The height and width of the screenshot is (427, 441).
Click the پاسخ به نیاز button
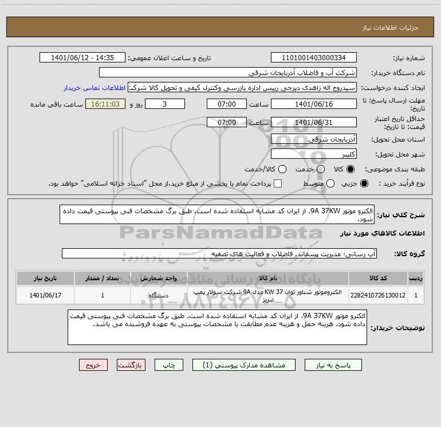333,365
